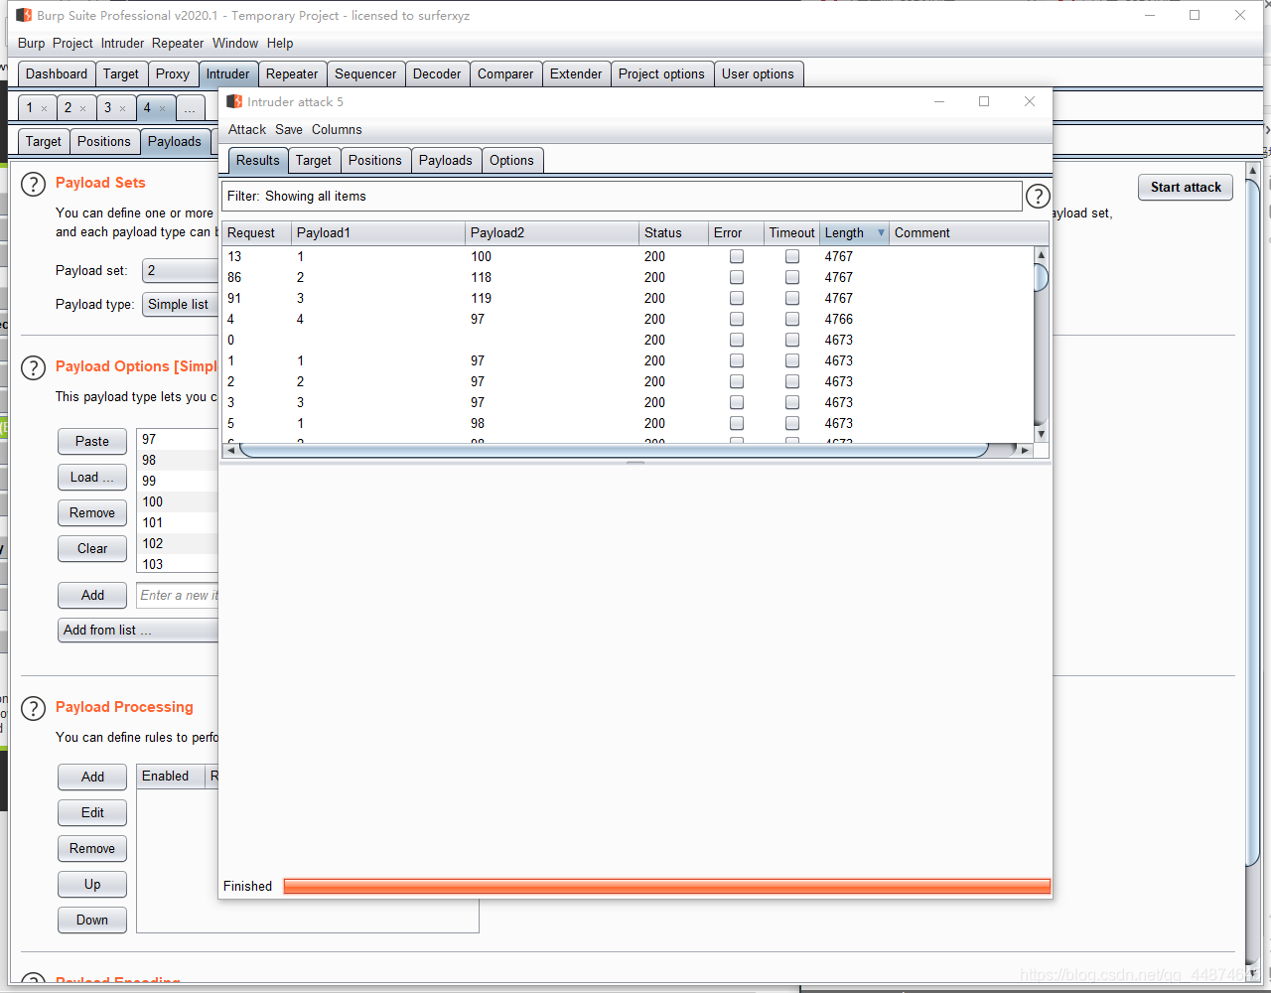The image size is (1271, 993).
Task: Switch to attack window Options tab
Action: pos(511,160)
